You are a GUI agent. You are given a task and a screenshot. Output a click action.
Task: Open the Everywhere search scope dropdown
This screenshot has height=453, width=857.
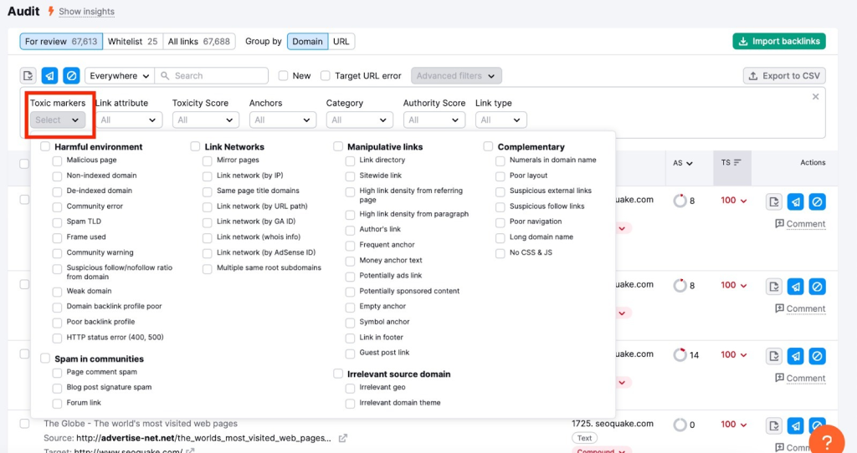tap(120, 76)
